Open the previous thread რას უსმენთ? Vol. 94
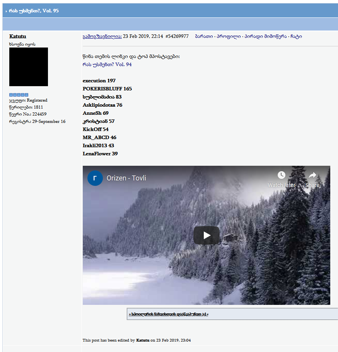This screenshot has height=352, width=338. 106,64
